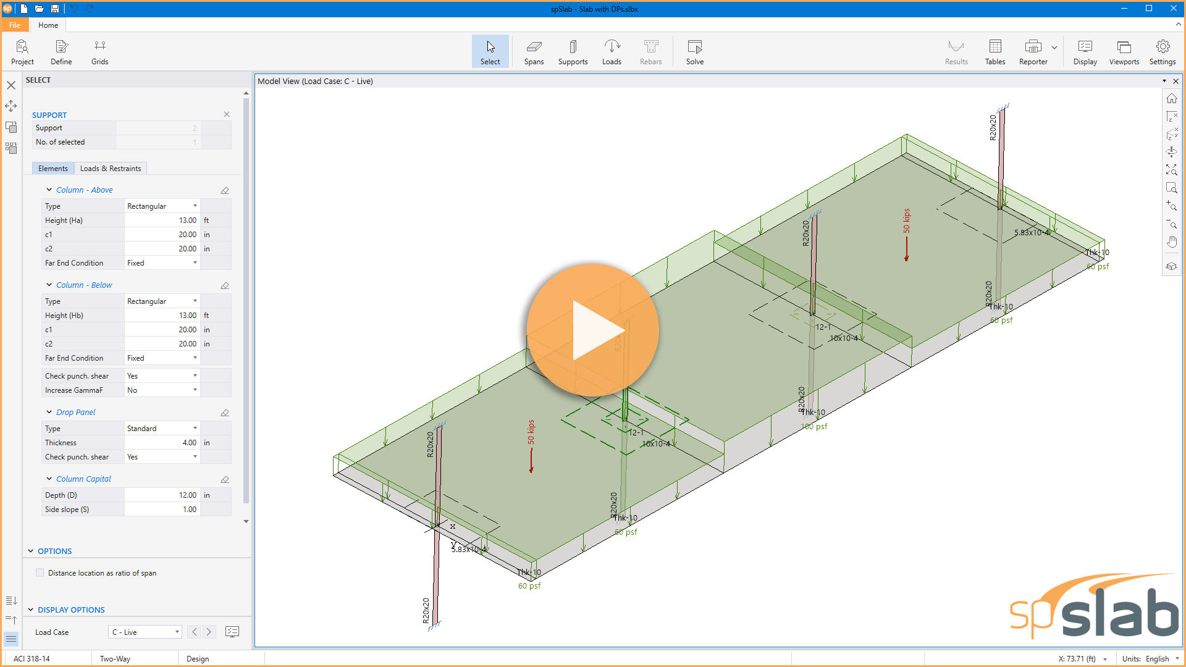The image size is (1186, 667).
Task: Collapse the Drop Panel section
Action: coord(49,413)
